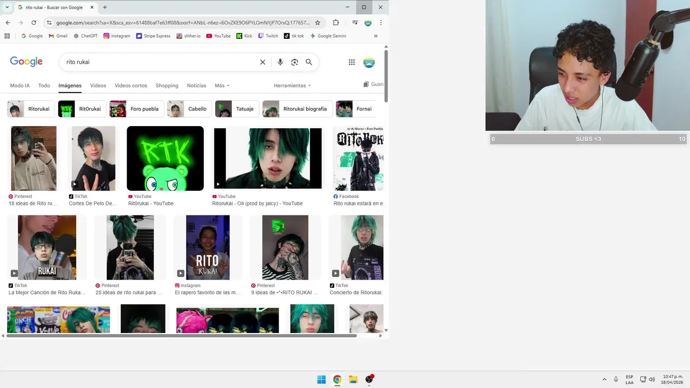This screenshot has width=690, height=388.
Task: Open 'Rito rukai estará en e' Facebook result
Action: pyautogui.click(x=358, y=204)
